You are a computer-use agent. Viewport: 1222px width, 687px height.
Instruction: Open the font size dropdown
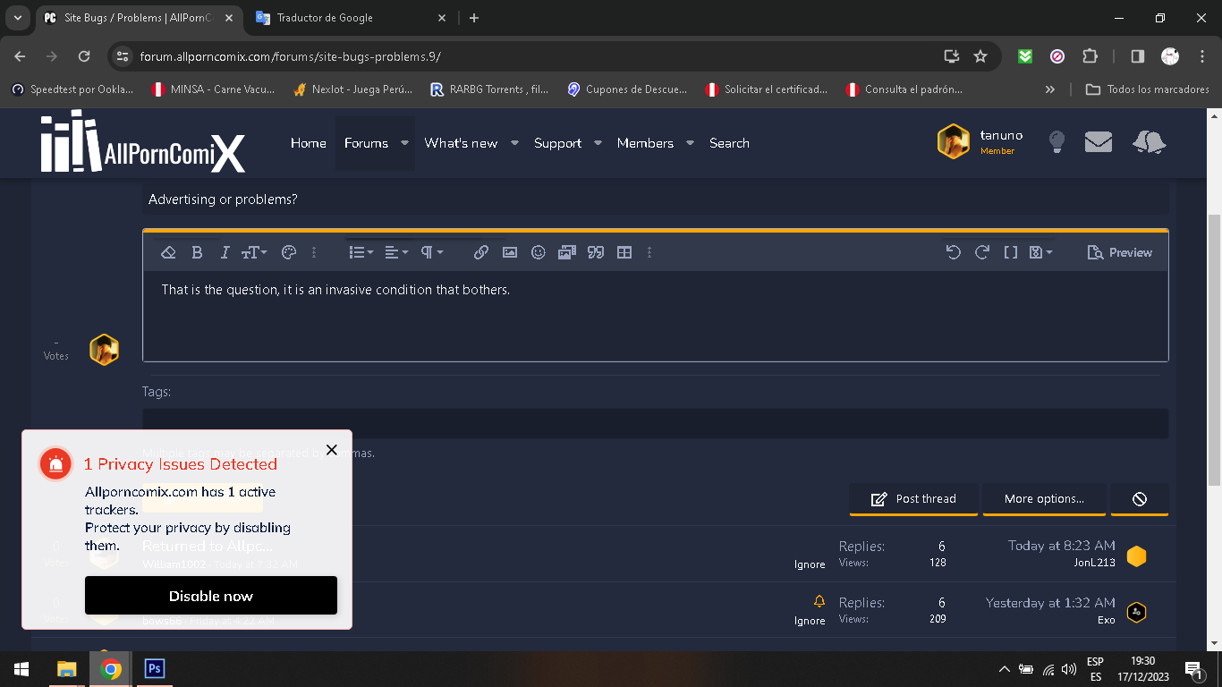(x=254, y=253)
